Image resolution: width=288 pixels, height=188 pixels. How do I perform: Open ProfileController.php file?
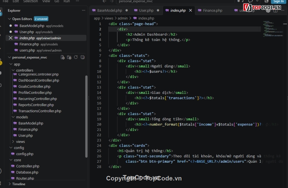click(35, 93)
